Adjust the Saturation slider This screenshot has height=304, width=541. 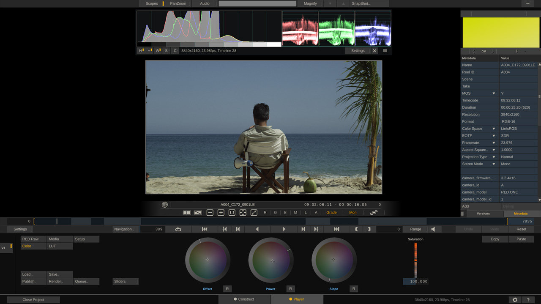[x=415, y=260]
